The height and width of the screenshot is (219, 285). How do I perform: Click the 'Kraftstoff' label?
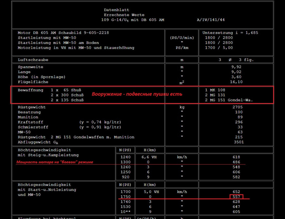(x=30, y=122)
